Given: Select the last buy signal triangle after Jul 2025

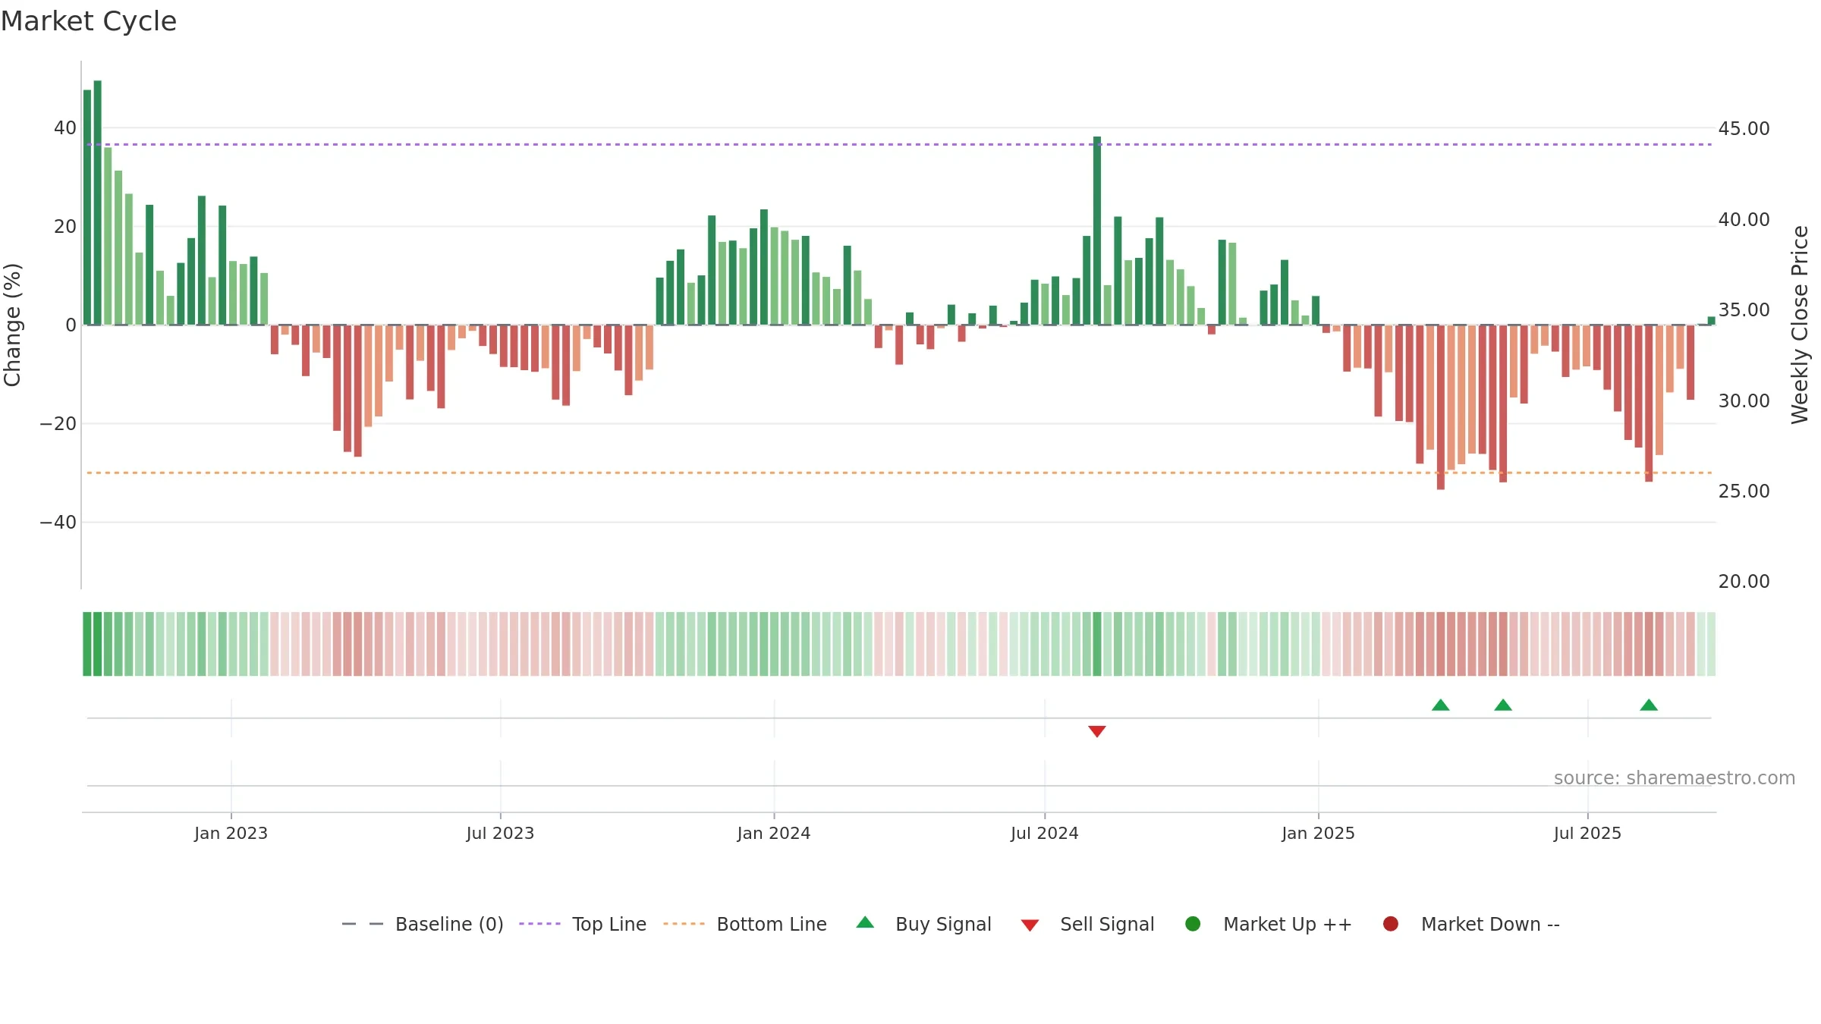Looking at the screenshot, I should point(1649,705).
